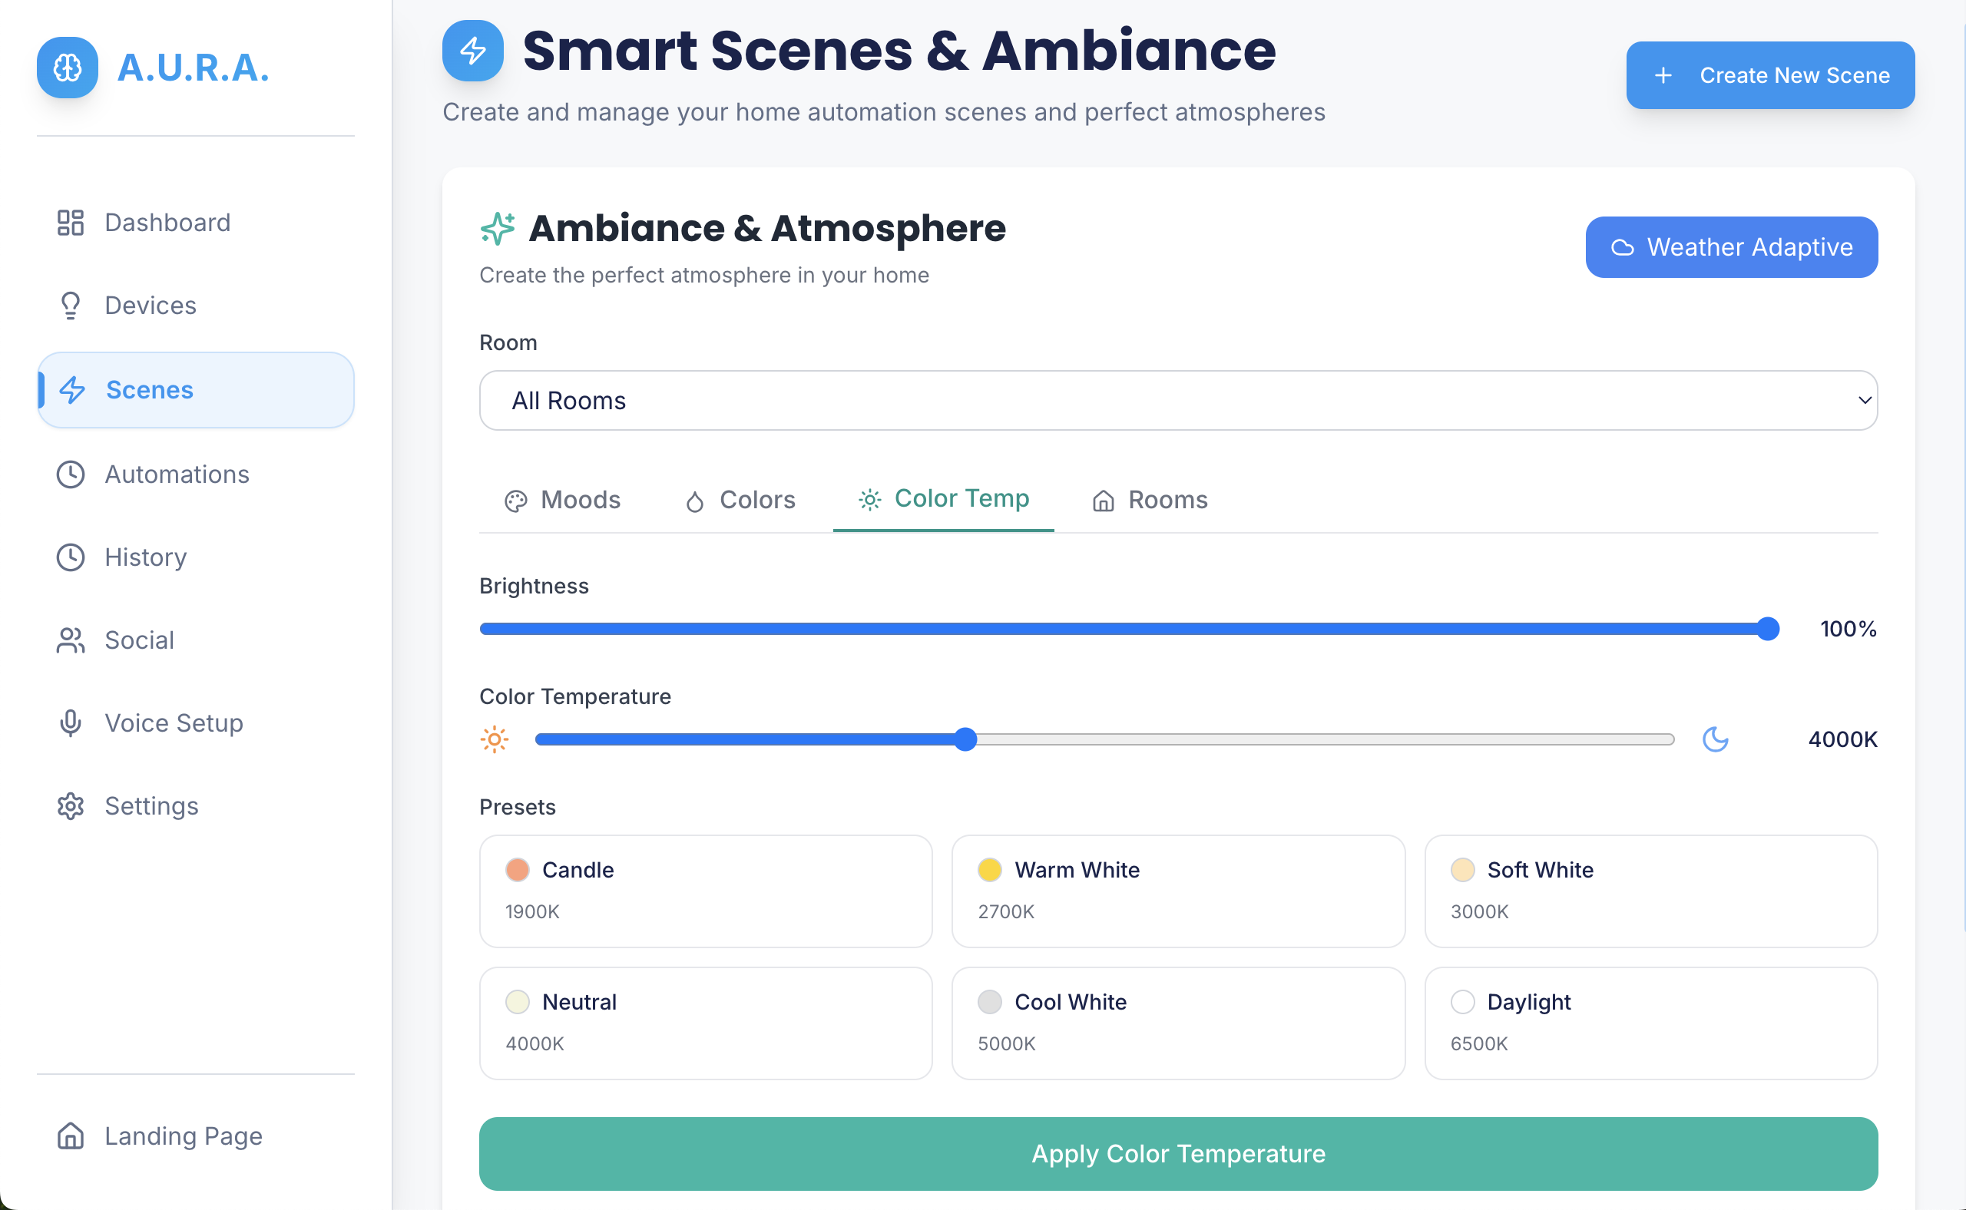This screenshot has width=1966, height=1210.
Task: Toggle the Weather Adaptive button
Action: tap(1731, 247)
